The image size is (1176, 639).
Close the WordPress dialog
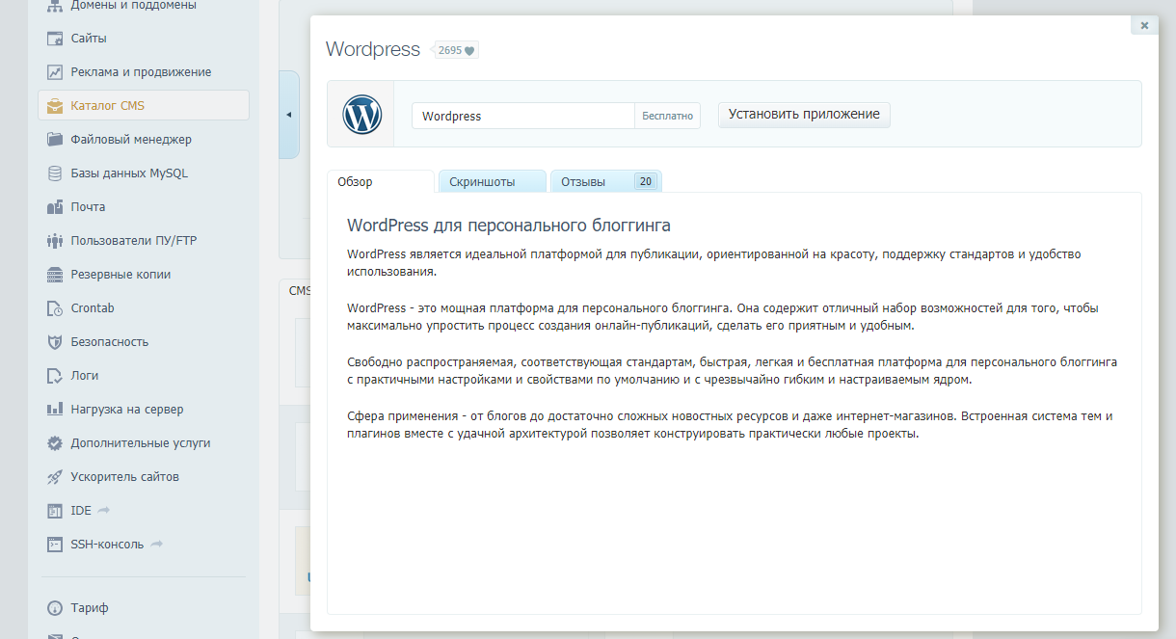(x=1144, y=26)
